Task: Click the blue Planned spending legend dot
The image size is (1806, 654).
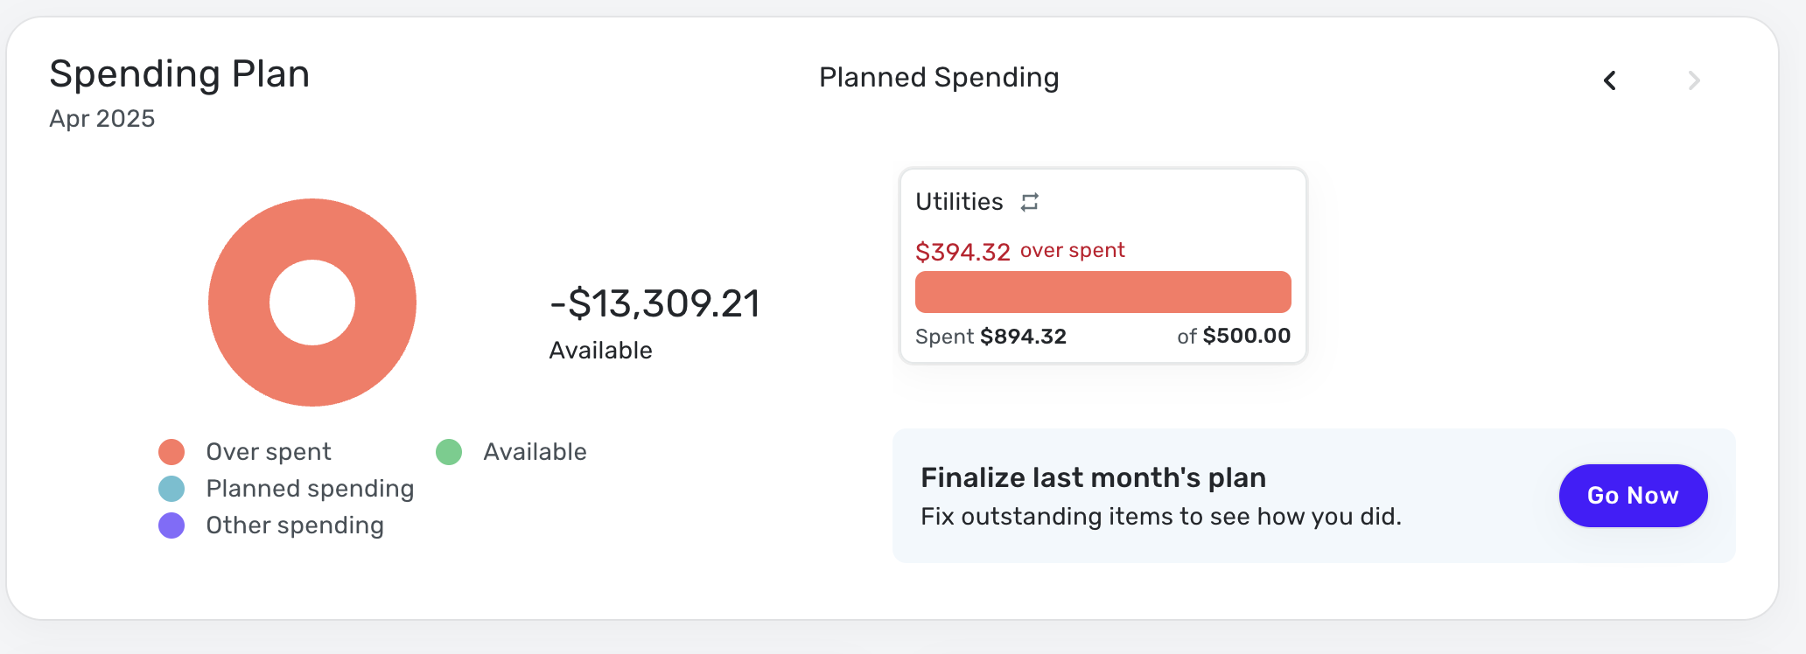Action: point(171,489)
